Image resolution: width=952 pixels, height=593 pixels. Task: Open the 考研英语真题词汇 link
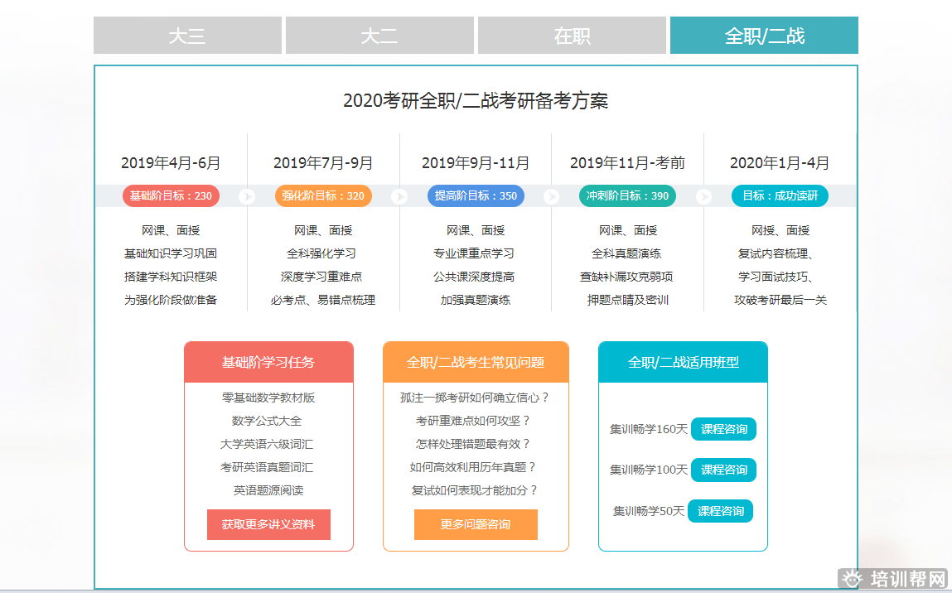point(267,467)
